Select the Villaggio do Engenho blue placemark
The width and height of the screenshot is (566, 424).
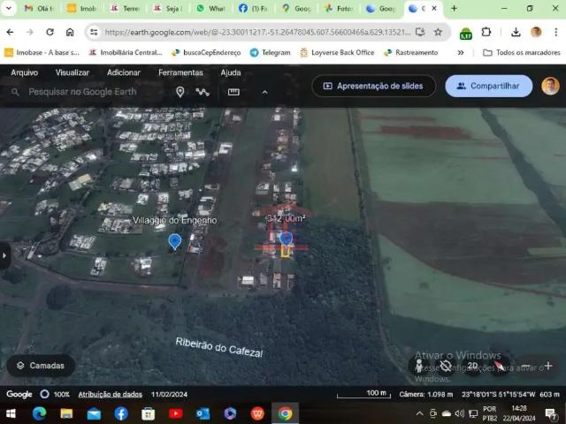click(175, 241)
